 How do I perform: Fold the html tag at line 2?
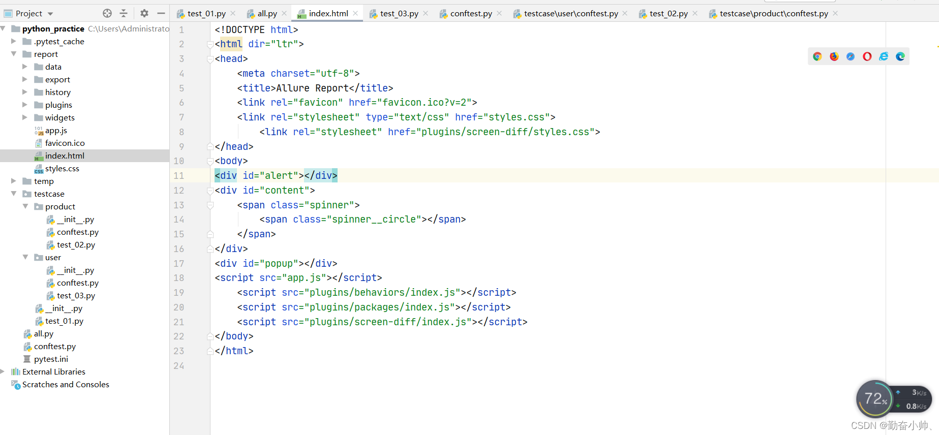click(x=210, y=44)
